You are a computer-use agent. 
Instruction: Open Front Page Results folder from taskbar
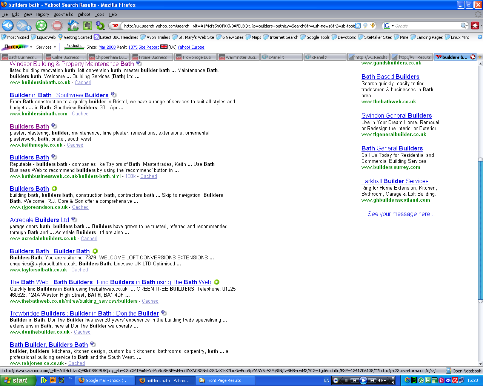tap(225, 380)
